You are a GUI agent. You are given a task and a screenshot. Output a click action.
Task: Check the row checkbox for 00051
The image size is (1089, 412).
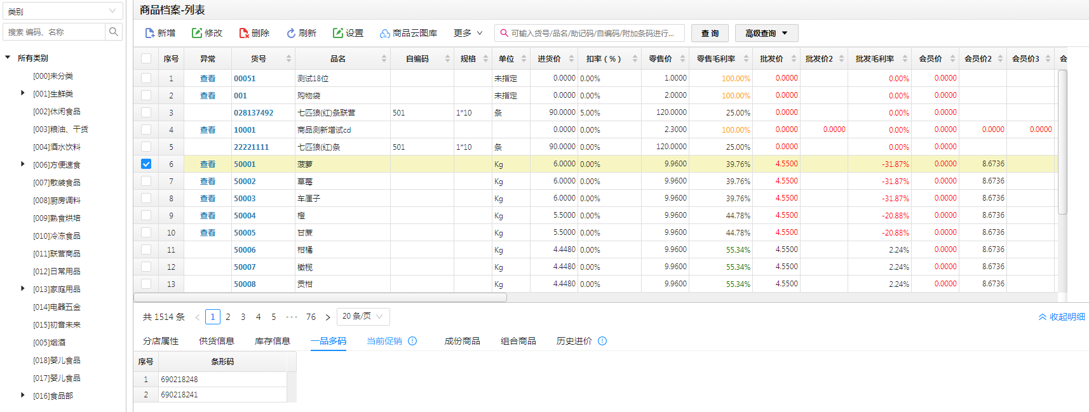coord(146,78)
